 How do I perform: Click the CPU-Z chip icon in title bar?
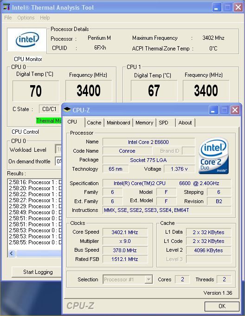67,110
